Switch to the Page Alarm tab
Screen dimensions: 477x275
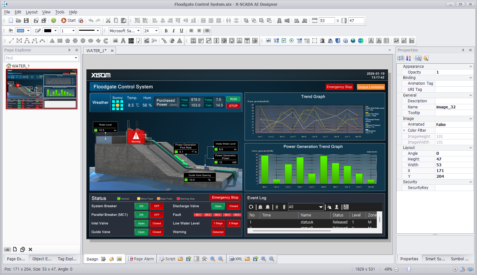[x=141, y=259]
